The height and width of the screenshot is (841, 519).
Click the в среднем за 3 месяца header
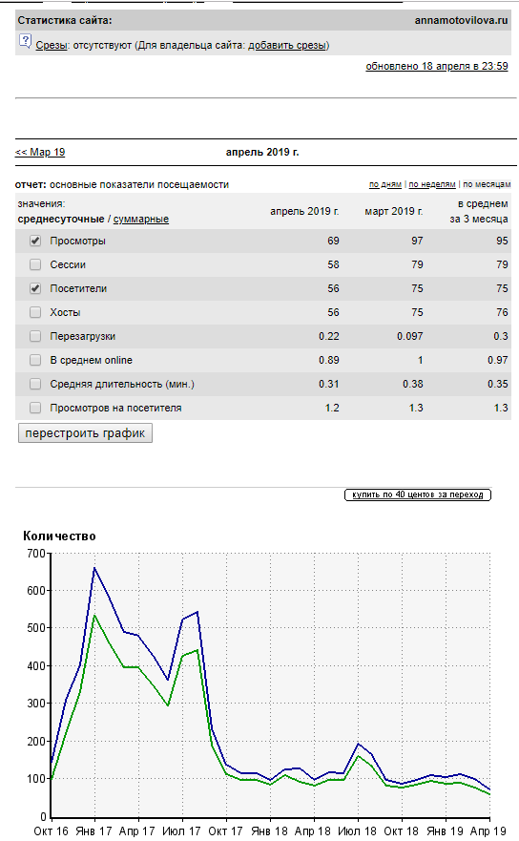[x=479, y=211]
